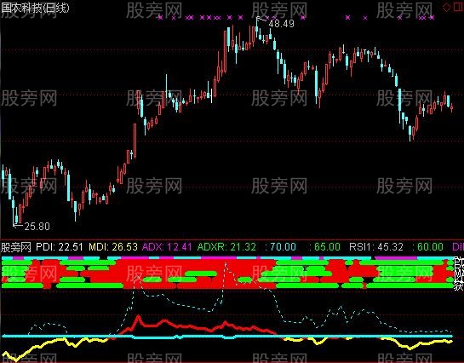Click the :70.00 indicator value
464x363 pixels.
tap(280, 246)
